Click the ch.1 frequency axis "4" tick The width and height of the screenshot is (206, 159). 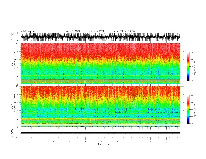coord(18,68)
